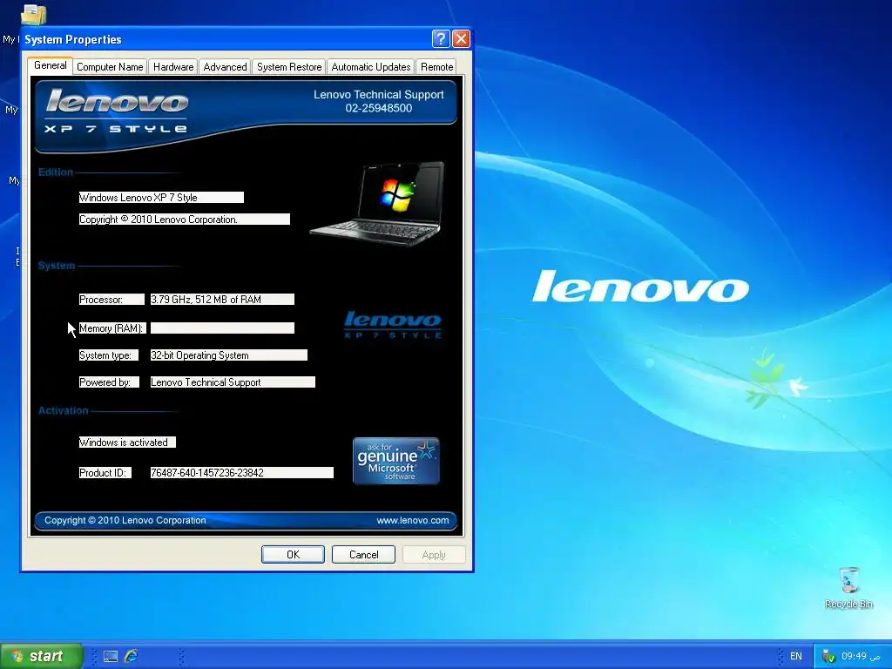The width and height of the screenshot is (892, 669).
Task: Click the EN language indicator
Action: 796,657
